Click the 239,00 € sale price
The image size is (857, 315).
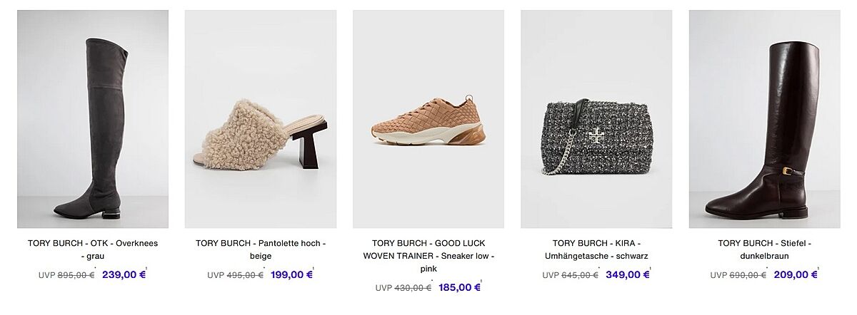[x=124, y=274]
